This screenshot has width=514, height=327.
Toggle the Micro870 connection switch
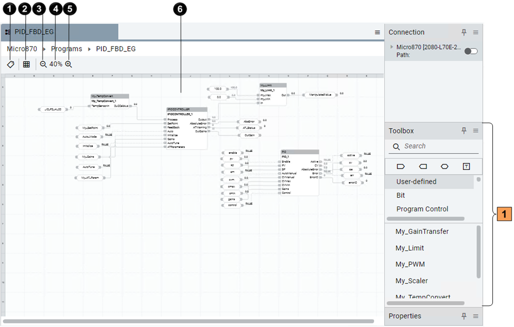(470, 51)
